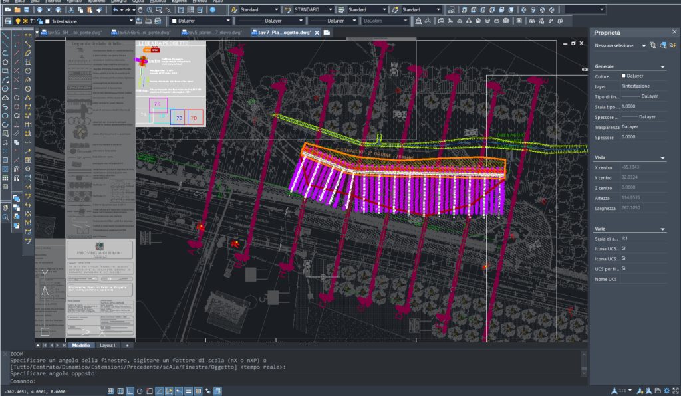Screen dimensions: 681x396
Task: Add a new layout with plus button
Action: 127,346
